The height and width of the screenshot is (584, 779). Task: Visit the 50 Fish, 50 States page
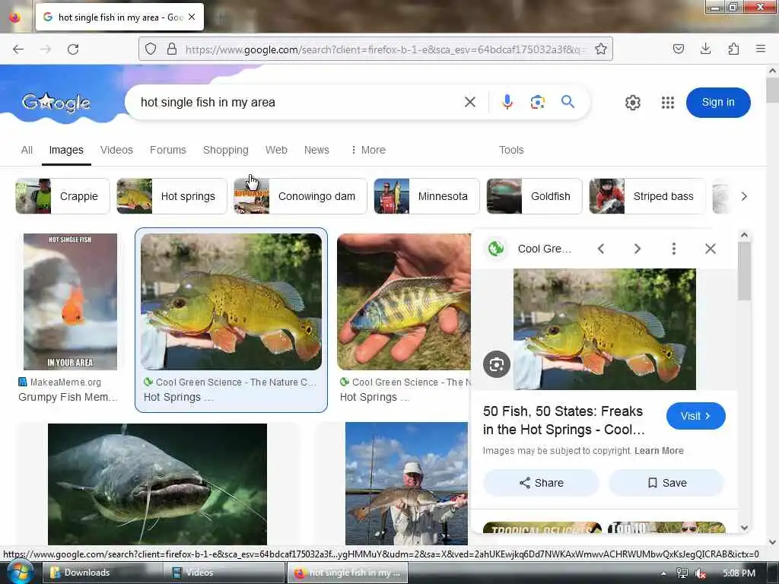pos(695,416)
